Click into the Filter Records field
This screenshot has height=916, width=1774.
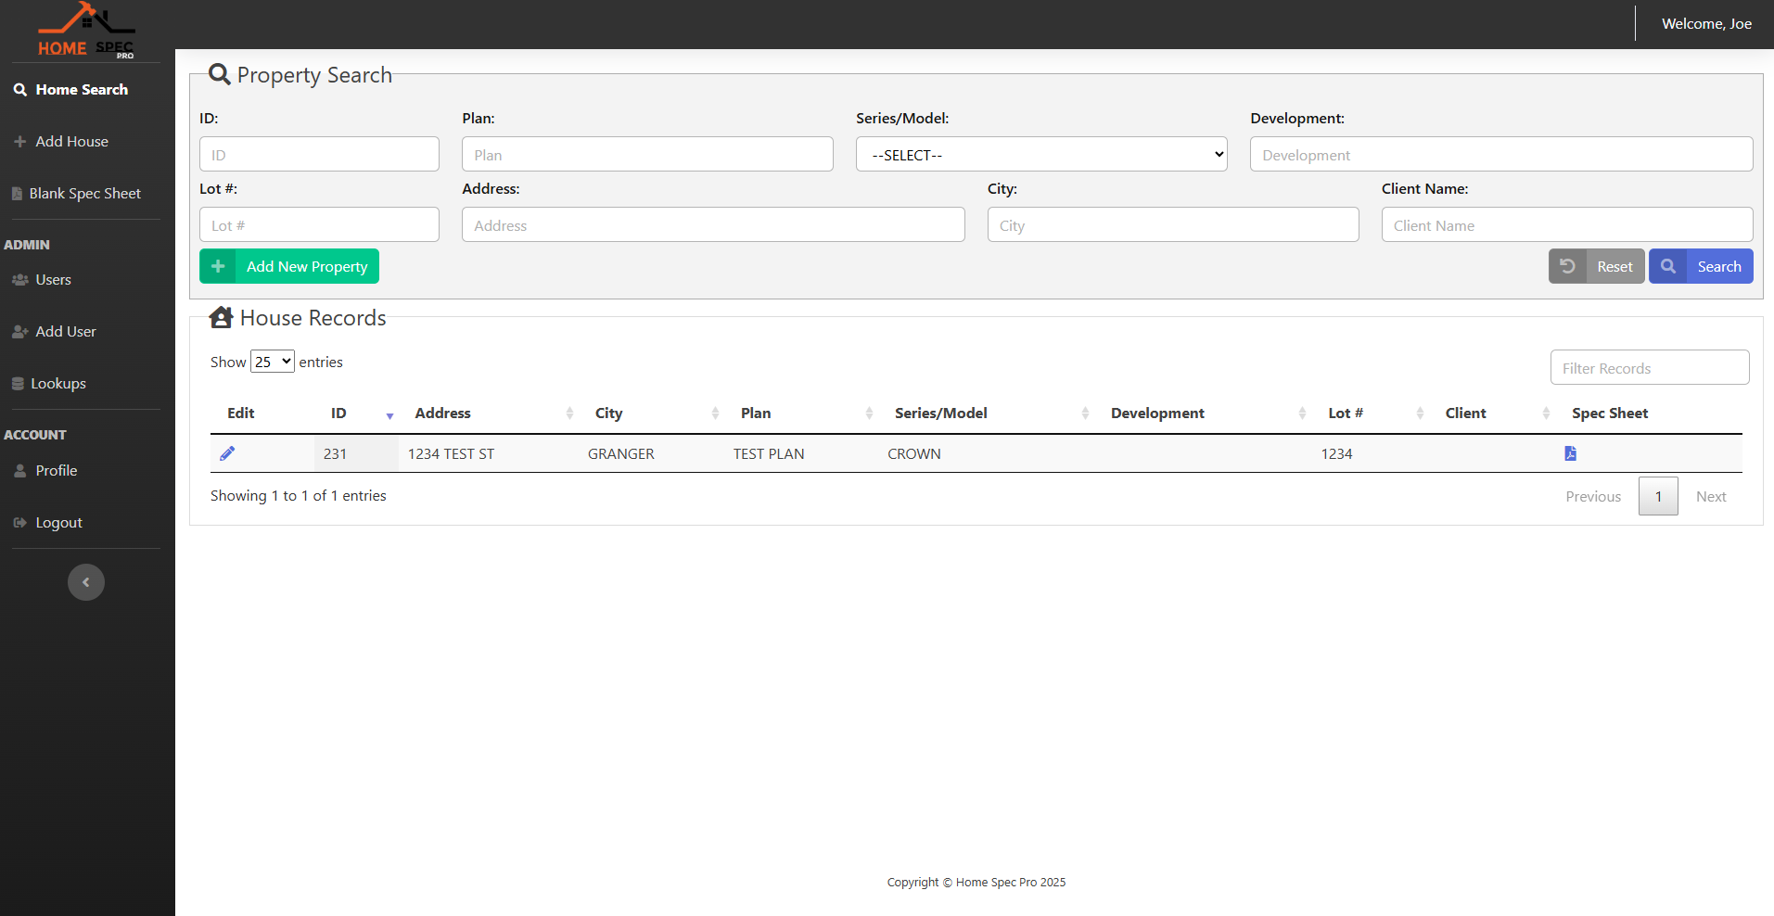tap(1649, 368)
